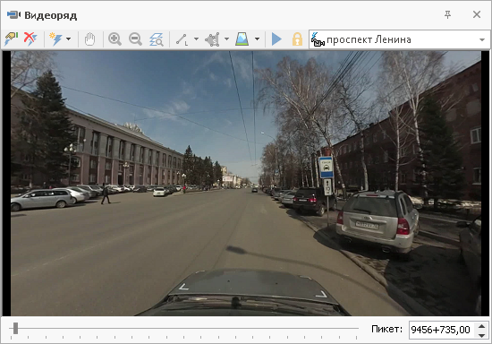Click the new lightning marker tool icon

55,39
